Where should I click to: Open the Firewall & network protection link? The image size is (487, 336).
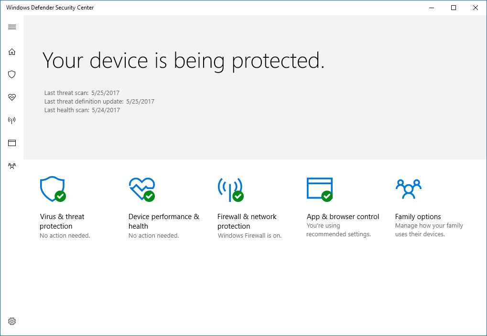click(247, 221)
